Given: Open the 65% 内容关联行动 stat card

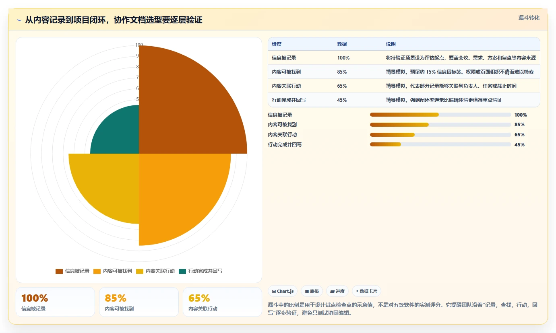Looking at the screenshot, I should (222, 302).
